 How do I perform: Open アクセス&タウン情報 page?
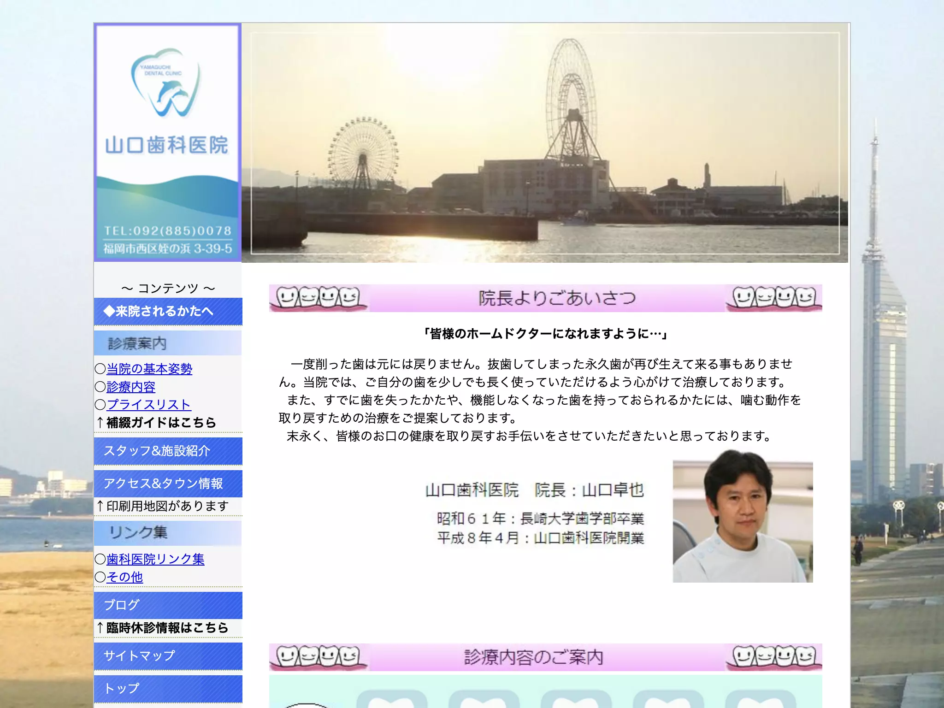point(168,484)
